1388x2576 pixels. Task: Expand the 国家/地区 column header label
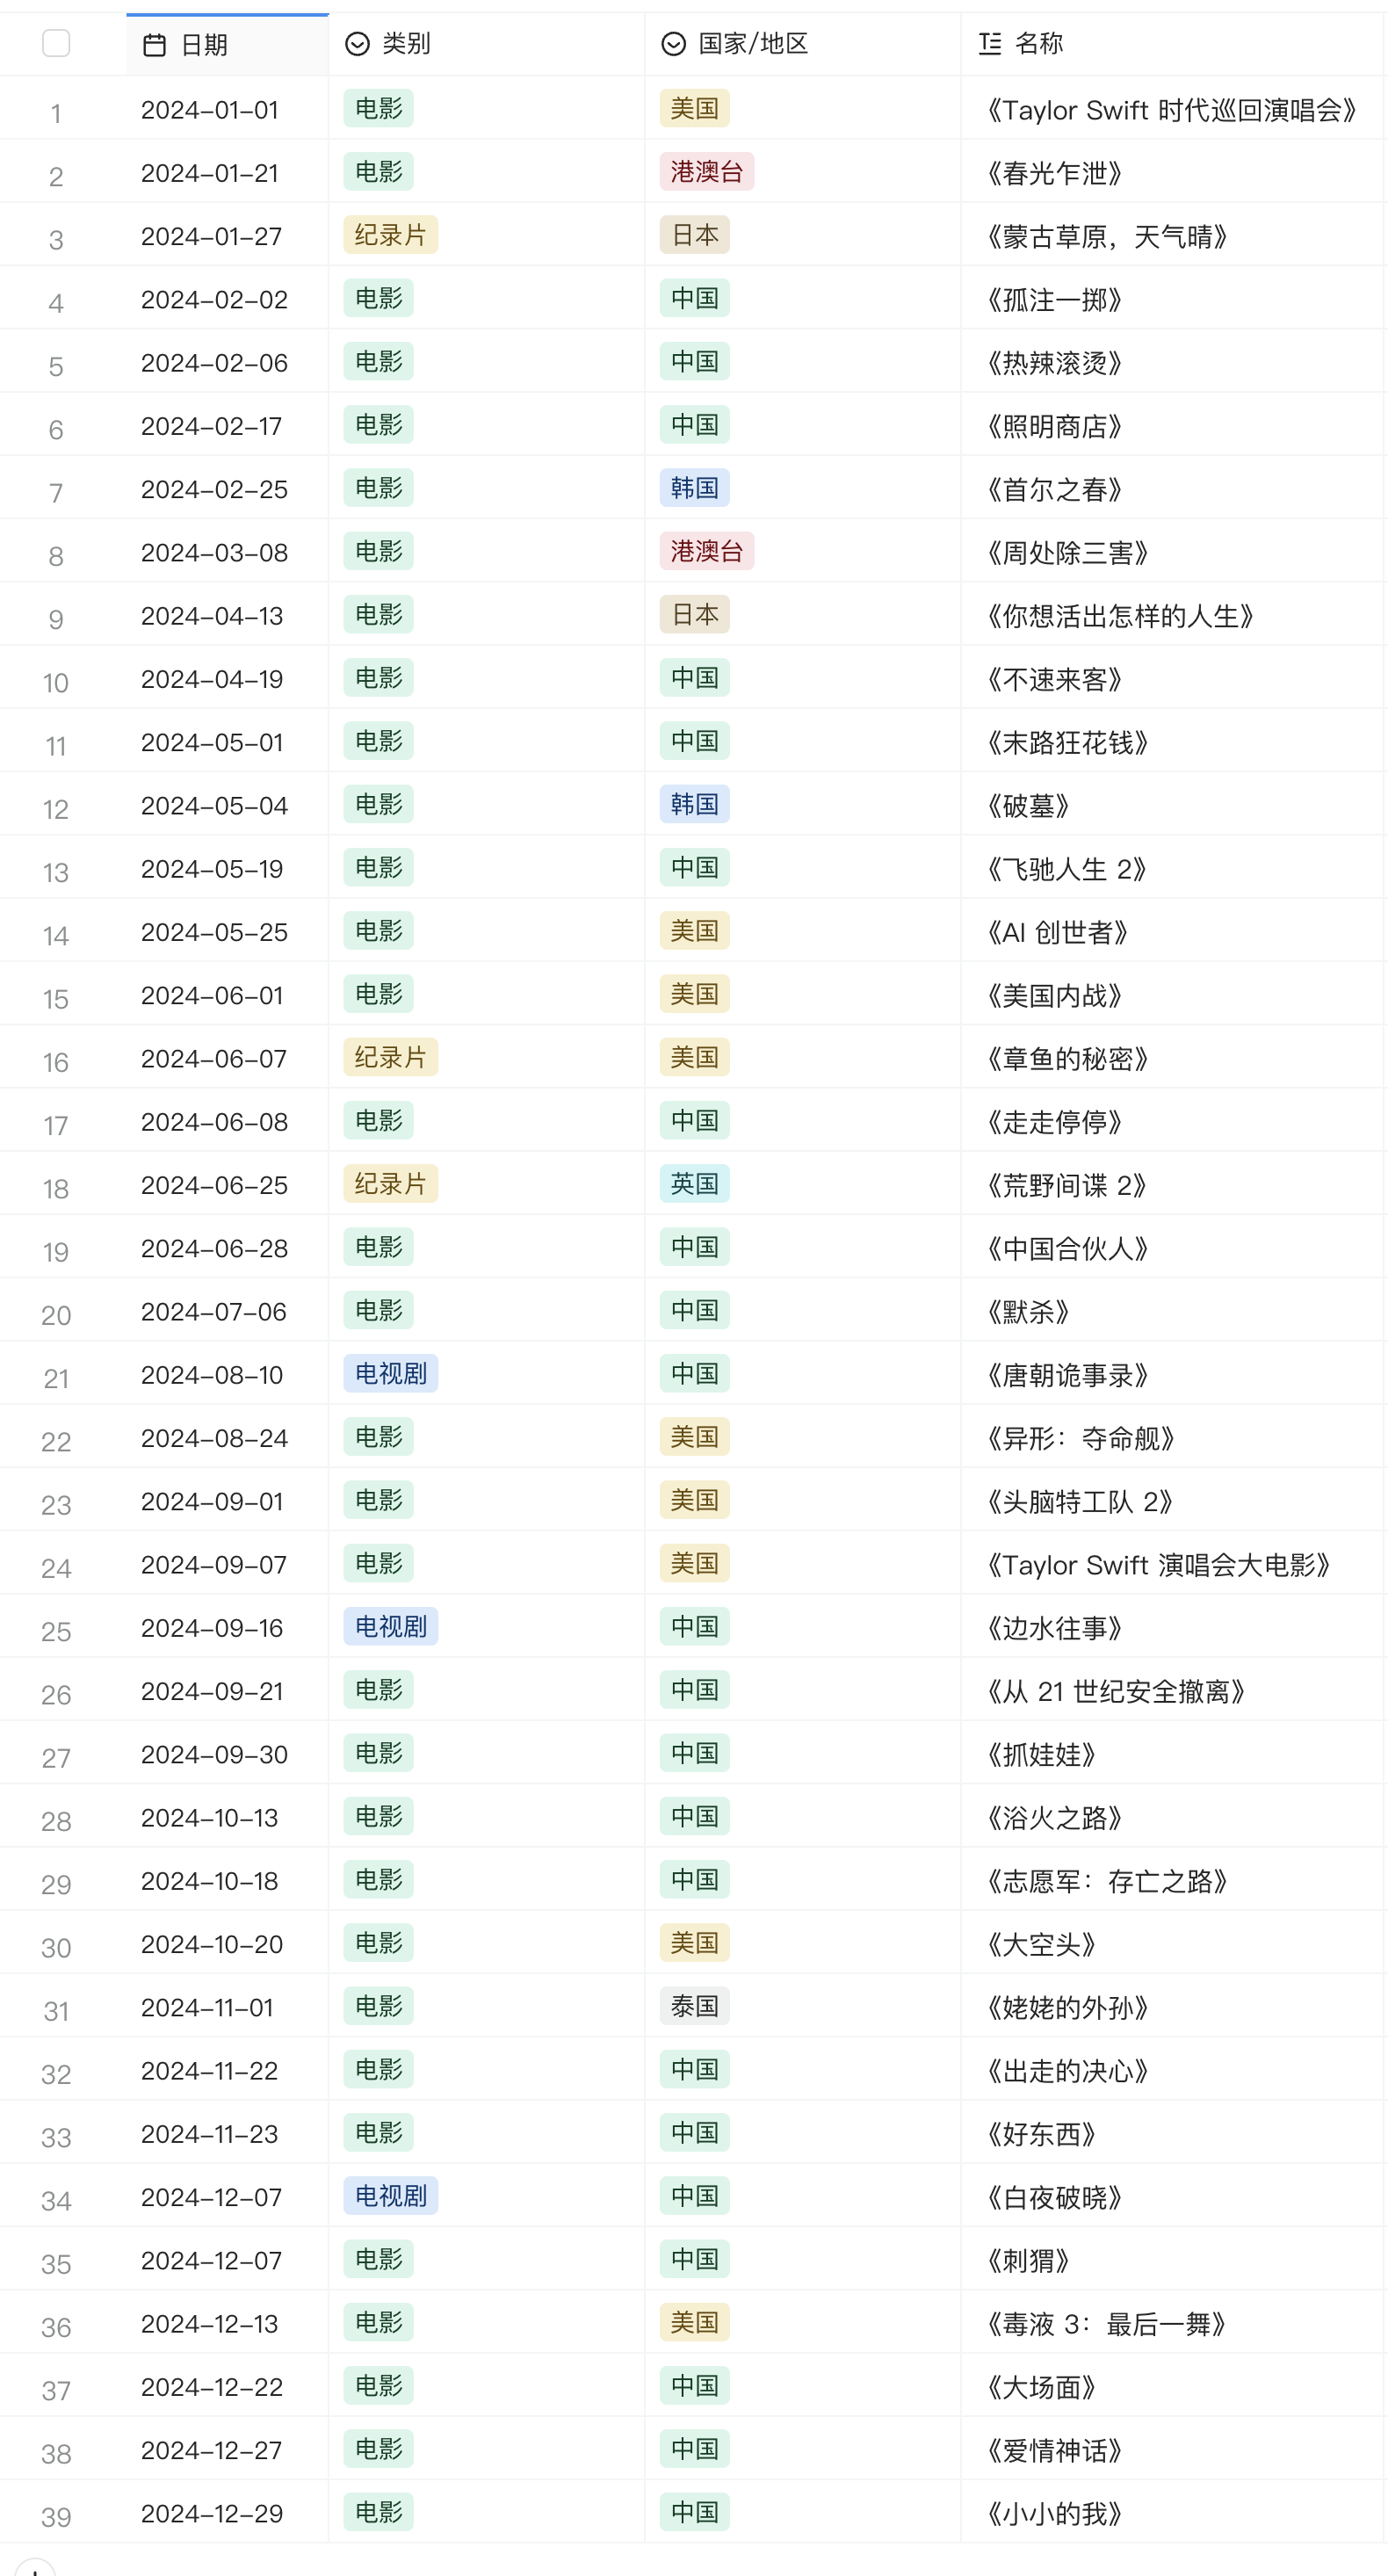[752, 44]
